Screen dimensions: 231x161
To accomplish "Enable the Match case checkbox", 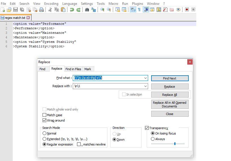I will [x=44, y=115].
